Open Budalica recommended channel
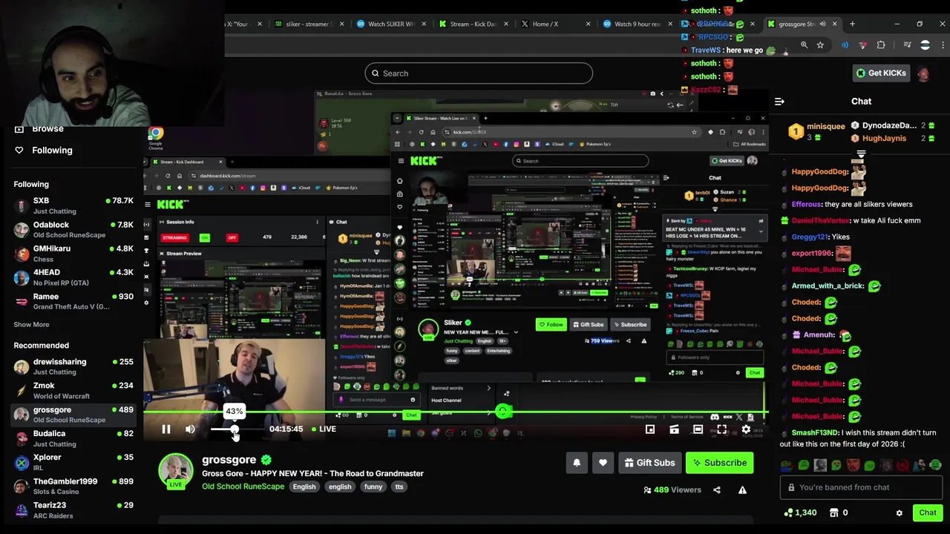Screen dimensions: 950x534 73,439
